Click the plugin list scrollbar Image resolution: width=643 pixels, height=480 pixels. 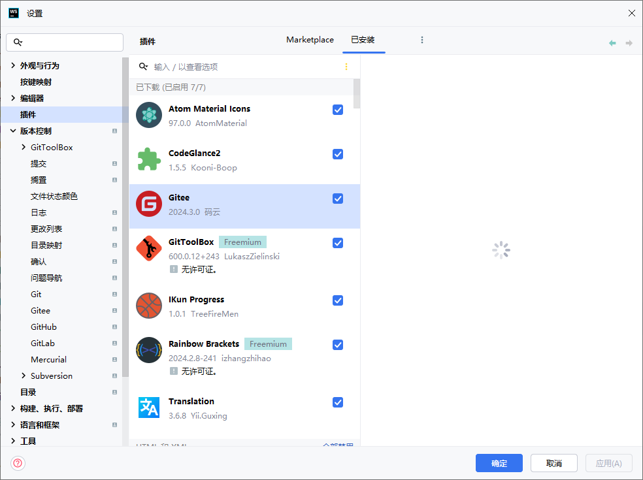(357, 94)
